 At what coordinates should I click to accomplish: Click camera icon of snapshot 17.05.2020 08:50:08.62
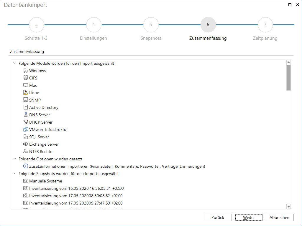(x=26, y=195)
